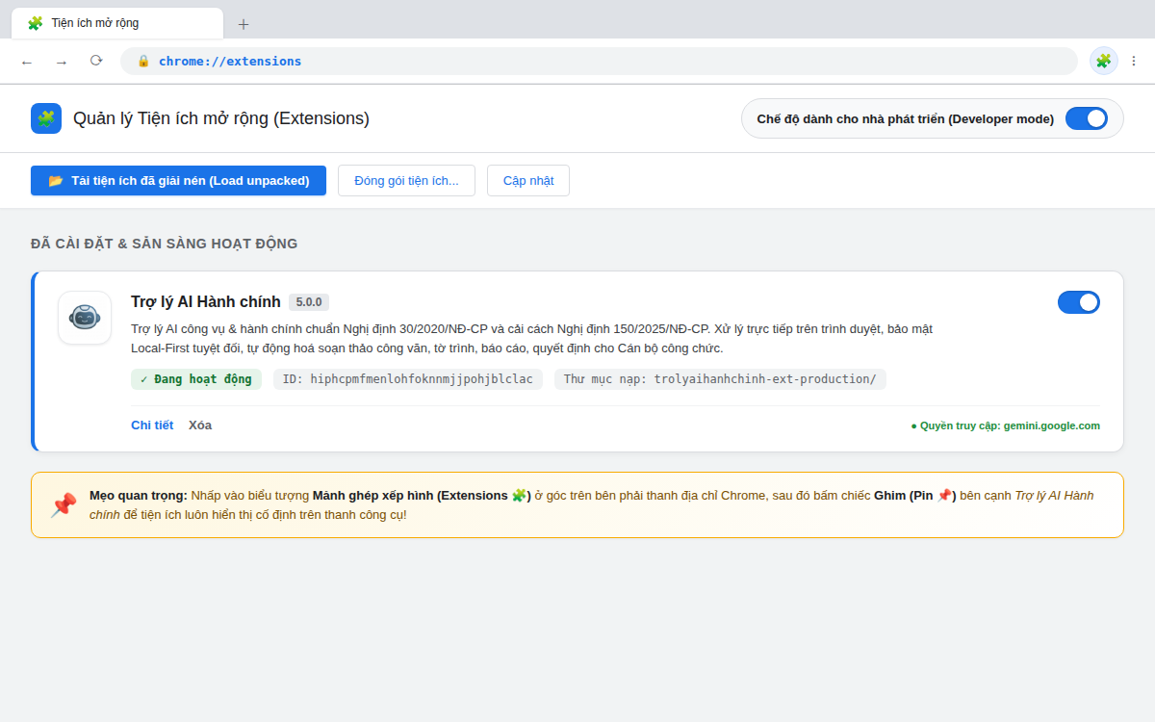Click the pushpin icon in tip box
The height and width of the screenshot is (722, 1155).
(64, 505)
